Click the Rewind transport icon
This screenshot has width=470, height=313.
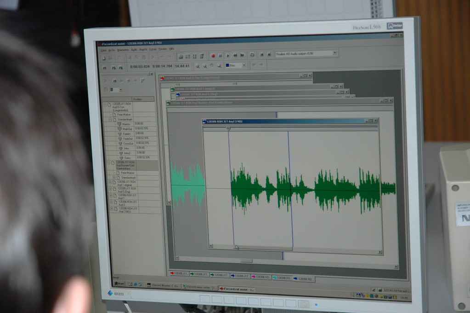click(235, 55)
